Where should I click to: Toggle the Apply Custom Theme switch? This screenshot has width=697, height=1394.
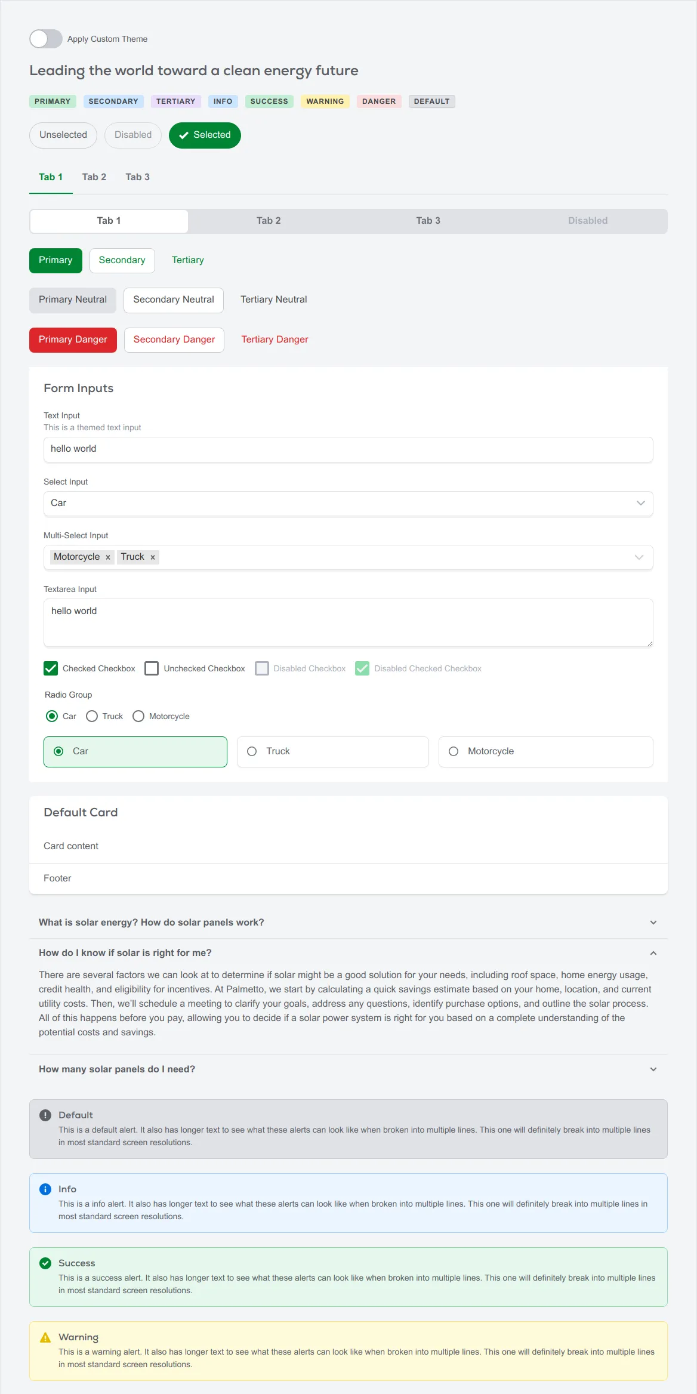click(46, 39)
